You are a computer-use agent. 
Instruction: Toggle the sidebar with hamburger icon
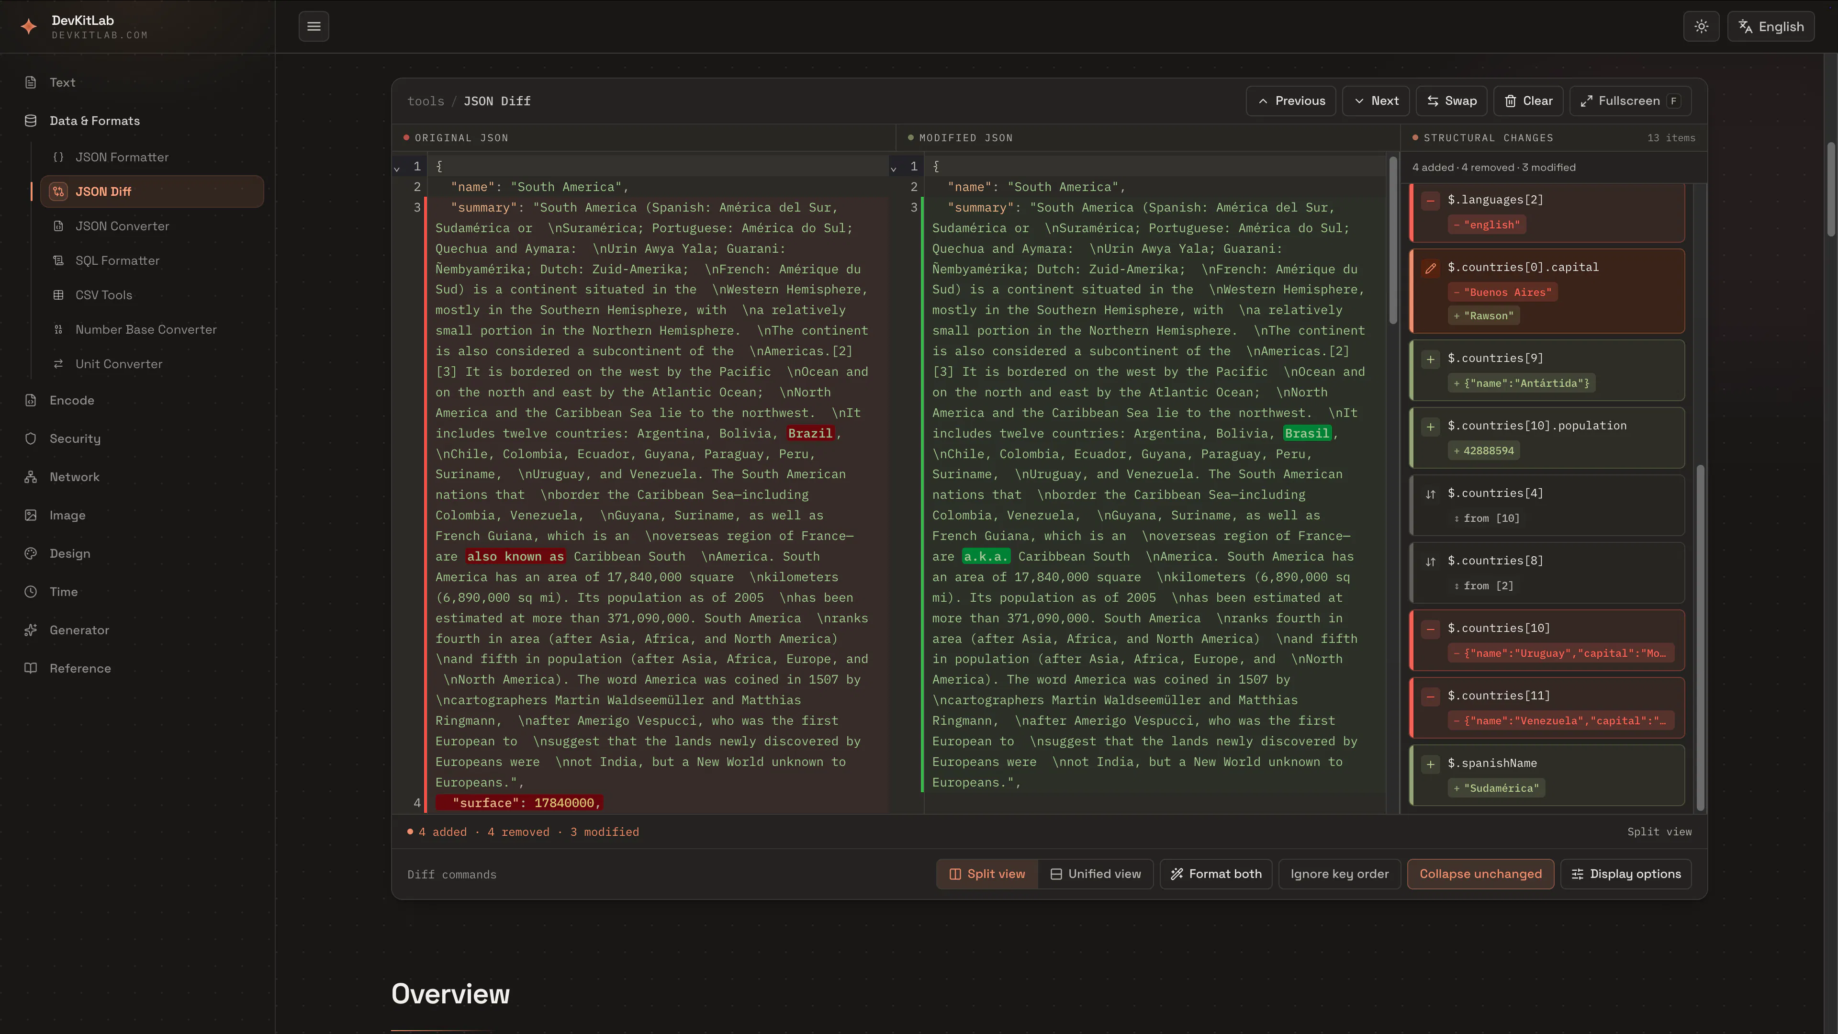[x=314, y=26]
